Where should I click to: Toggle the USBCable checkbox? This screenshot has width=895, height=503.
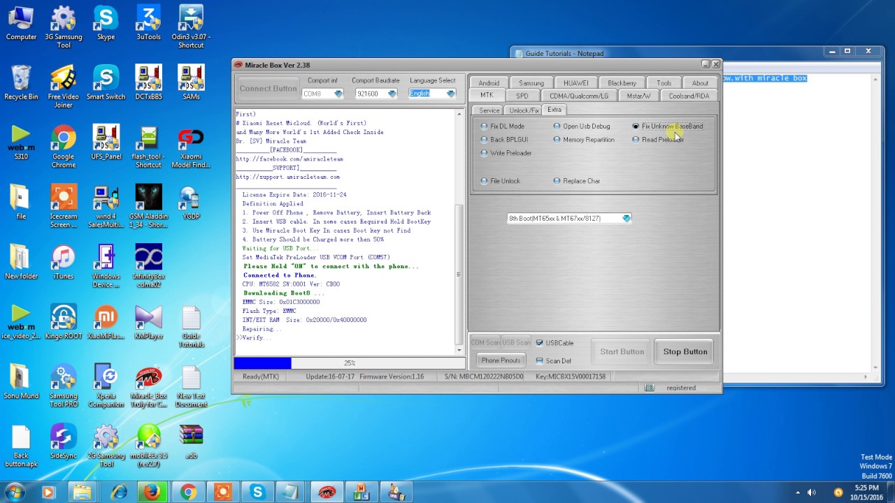coord(554,343)
